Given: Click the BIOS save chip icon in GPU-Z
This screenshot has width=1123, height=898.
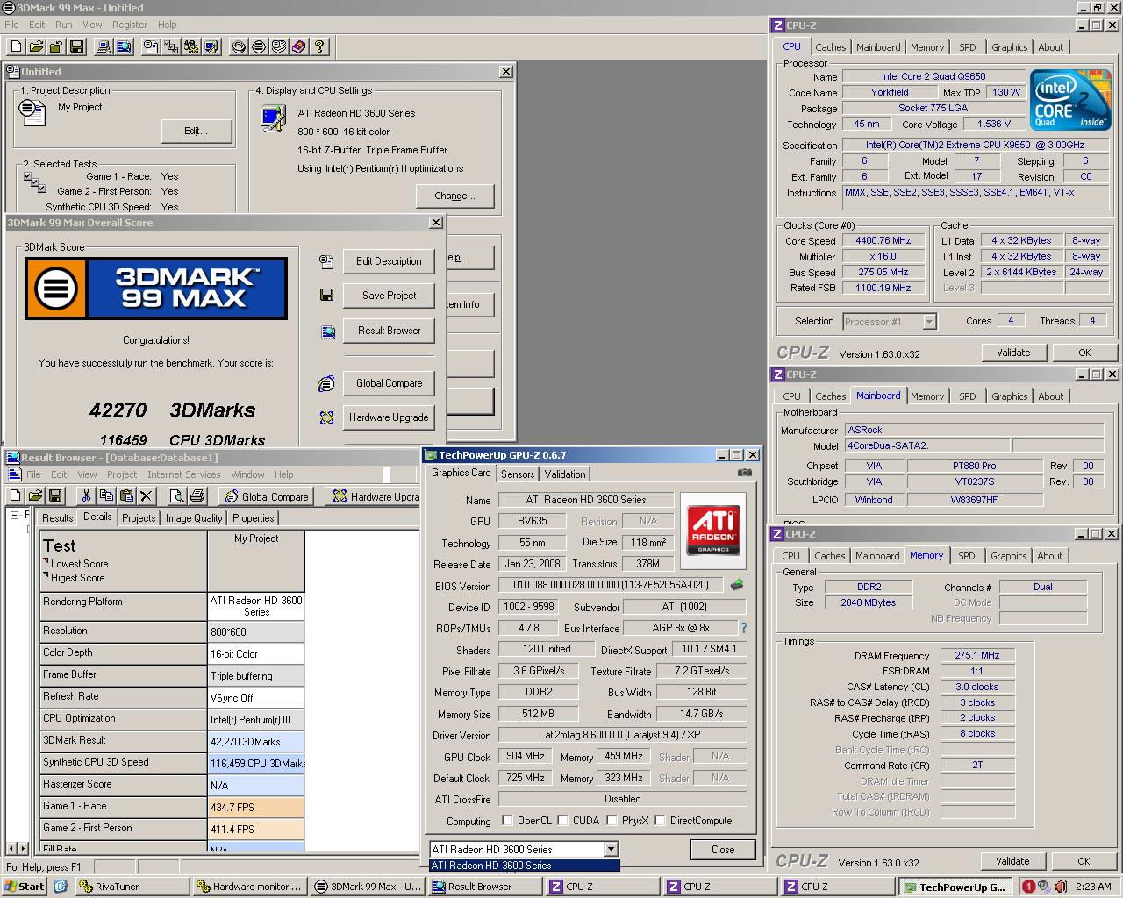Looking at the screenshot, I should tap(737, 584).
